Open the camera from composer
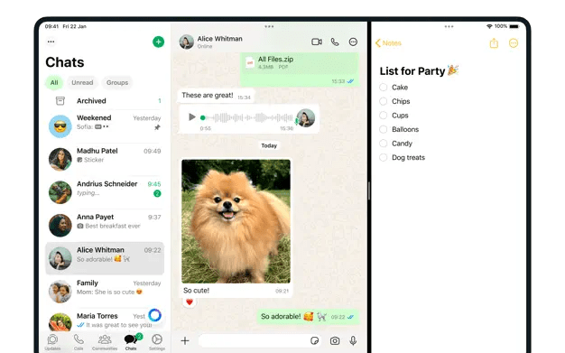 (x=335, y=340)
